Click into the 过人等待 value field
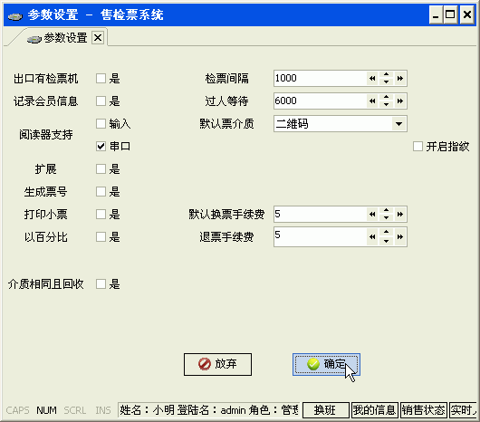The width and height of the screenshot is (480, 422). click(x=320, y=101)
